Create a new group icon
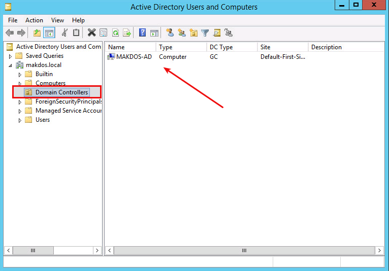The width and height of the screenshot is (389, 271). (182, 32)
